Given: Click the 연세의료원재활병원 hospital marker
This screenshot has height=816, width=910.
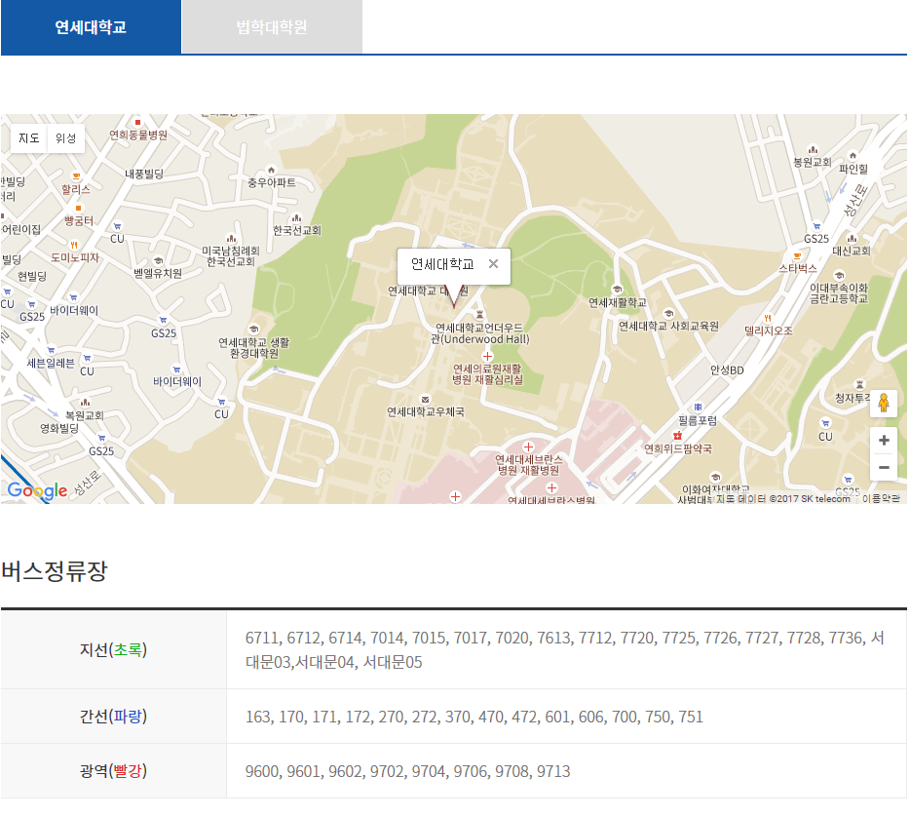Looking at the screenshot, I should coord(487,357).
